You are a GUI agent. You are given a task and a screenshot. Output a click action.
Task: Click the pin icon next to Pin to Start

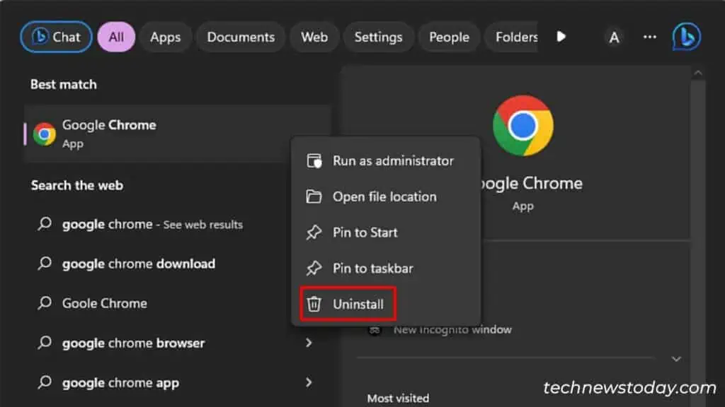tap(314, 232)
